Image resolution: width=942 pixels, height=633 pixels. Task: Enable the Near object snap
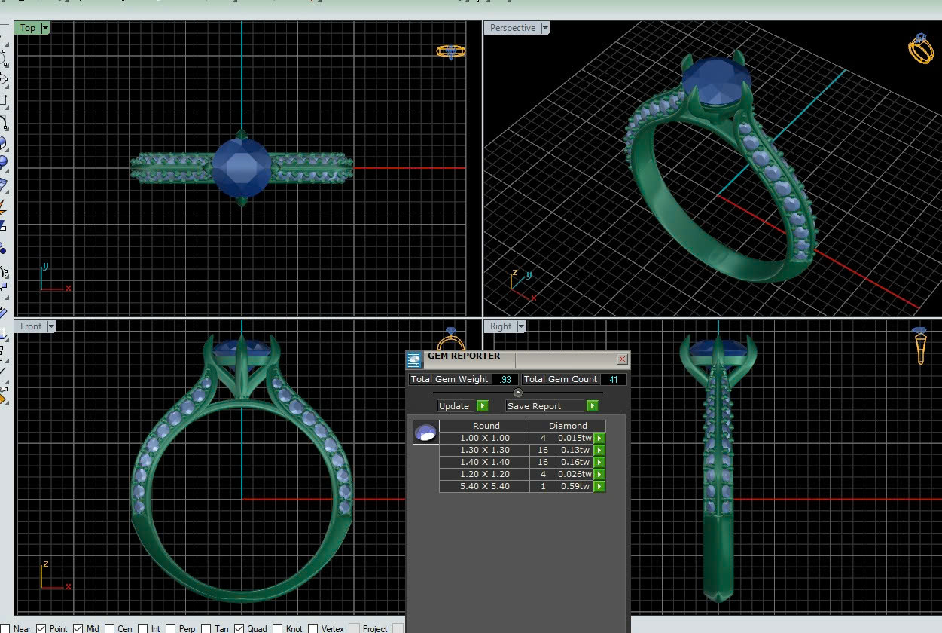point(7,628)
